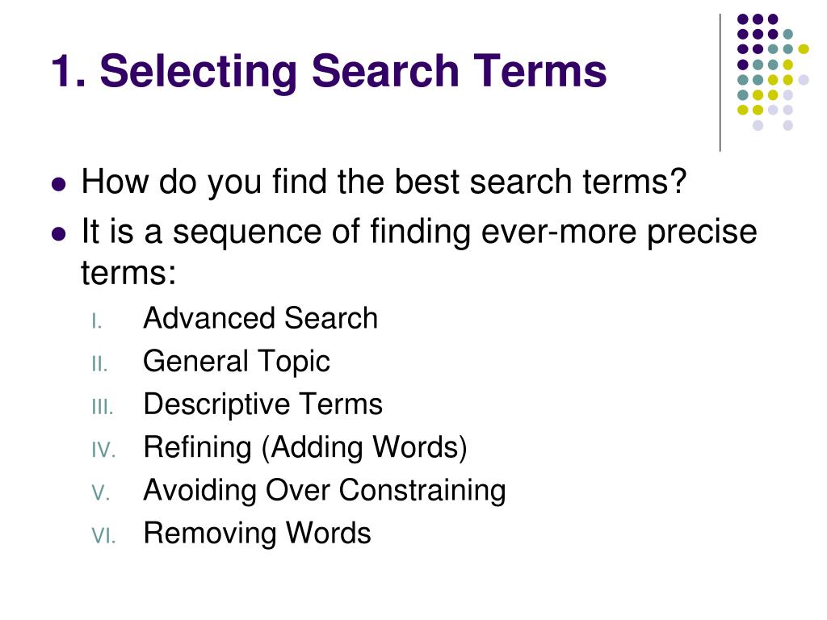827x620 pixels.
Task: Click Refining (Adding Words) entry
Action: 304,447
